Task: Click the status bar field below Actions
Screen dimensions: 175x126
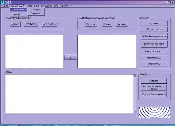Action: pos(71,116)
